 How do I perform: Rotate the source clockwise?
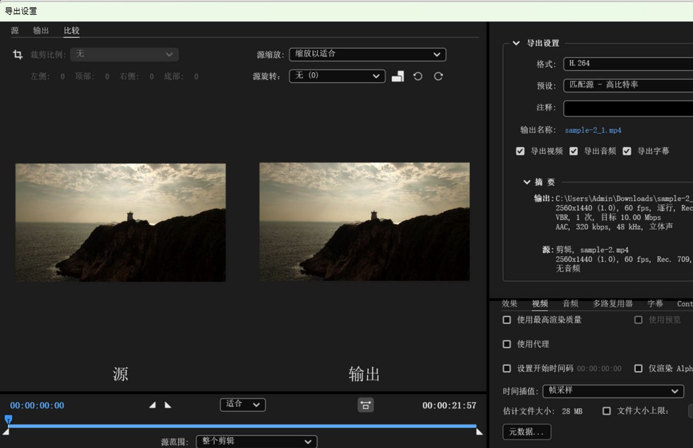tap(438, 76)
